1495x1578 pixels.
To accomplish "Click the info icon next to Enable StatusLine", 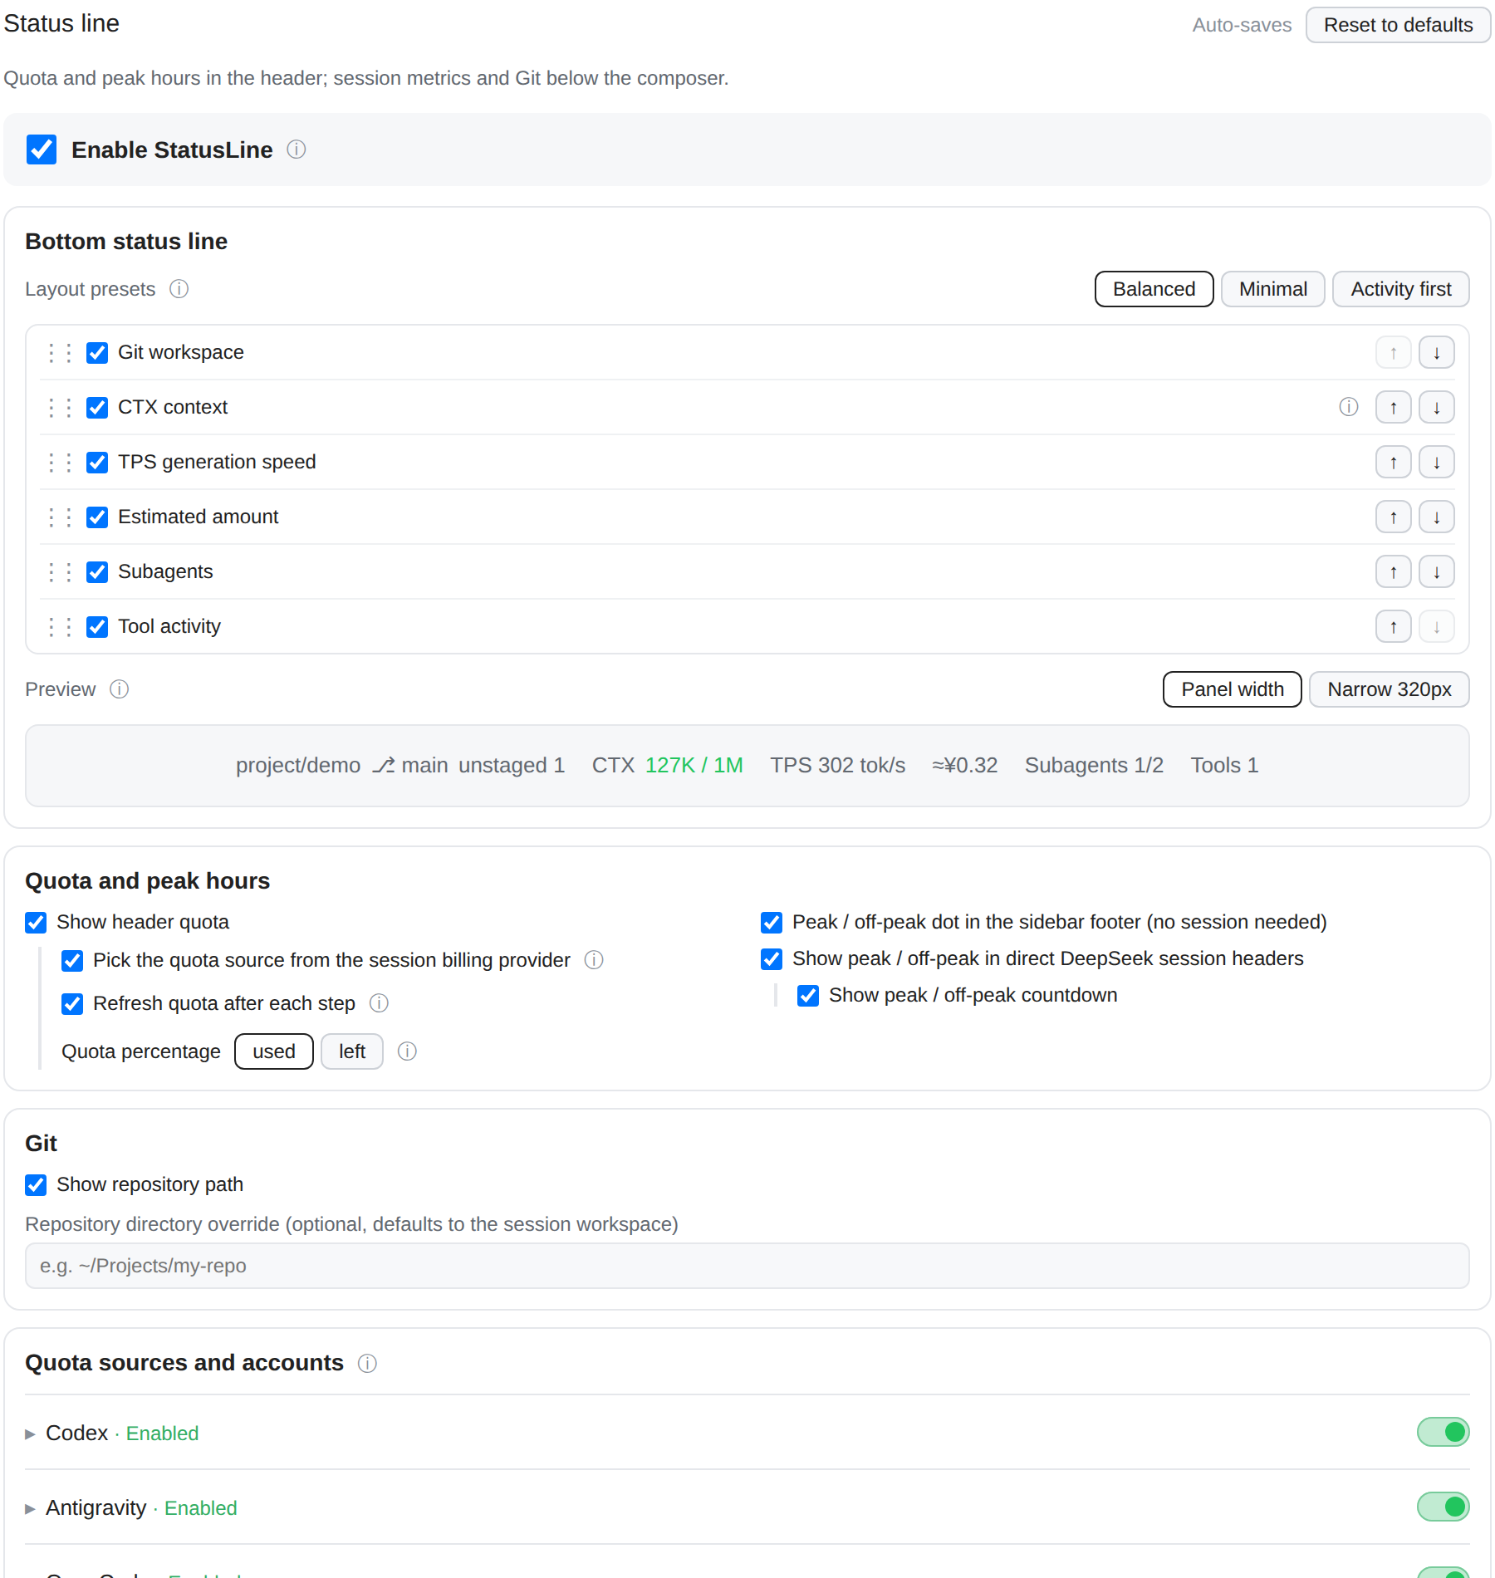I will pyautogui.click(x=297, y=149).
